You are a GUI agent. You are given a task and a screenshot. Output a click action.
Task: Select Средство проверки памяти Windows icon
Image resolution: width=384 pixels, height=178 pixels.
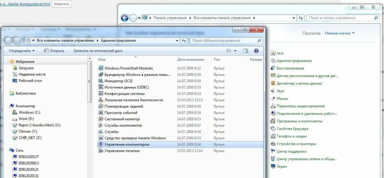[x=101, y=138]
